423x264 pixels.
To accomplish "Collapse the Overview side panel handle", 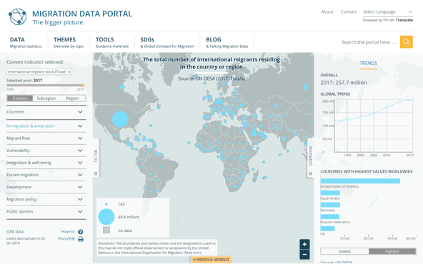I will (310, 158).
